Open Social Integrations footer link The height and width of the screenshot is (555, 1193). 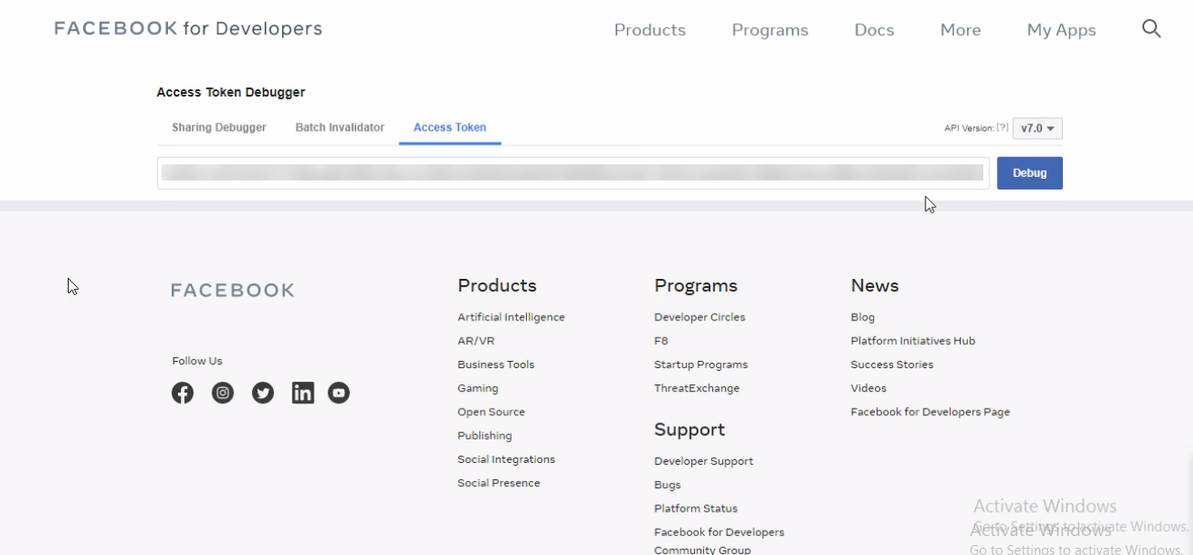(506, 459)
